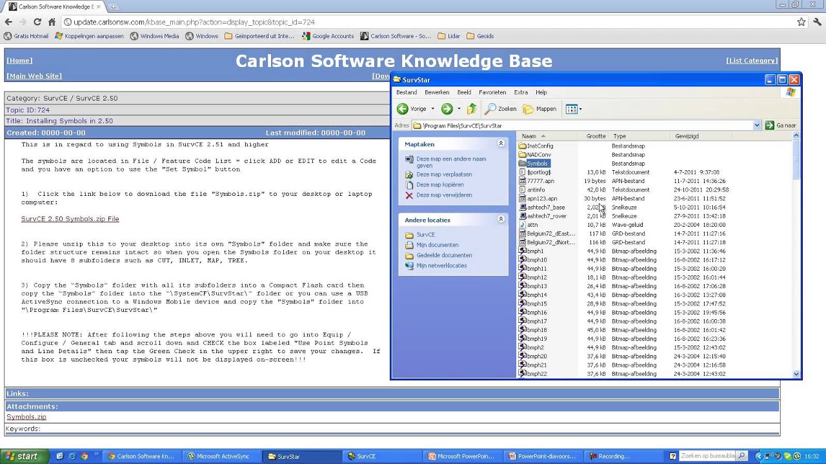
Task: Open the forward history dropdown arrow
Action: point(459,109)
